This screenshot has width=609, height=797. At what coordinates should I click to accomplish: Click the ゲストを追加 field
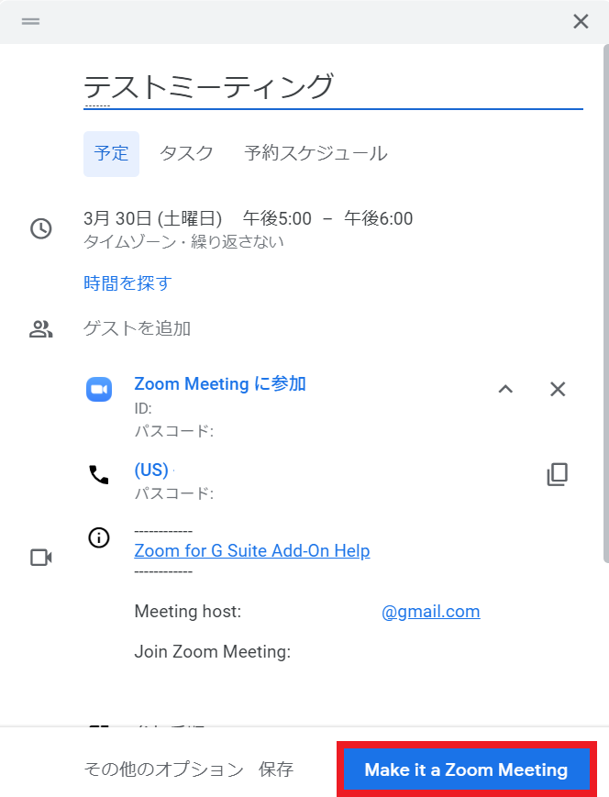click(x=138, y=328)
